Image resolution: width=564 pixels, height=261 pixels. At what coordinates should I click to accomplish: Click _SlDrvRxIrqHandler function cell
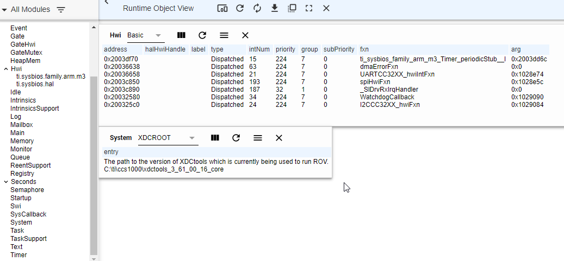(x=389, y=90)
